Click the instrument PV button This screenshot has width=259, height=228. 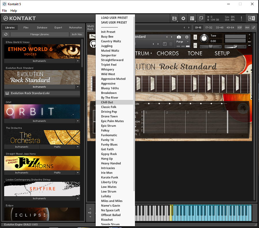[250, 45]
